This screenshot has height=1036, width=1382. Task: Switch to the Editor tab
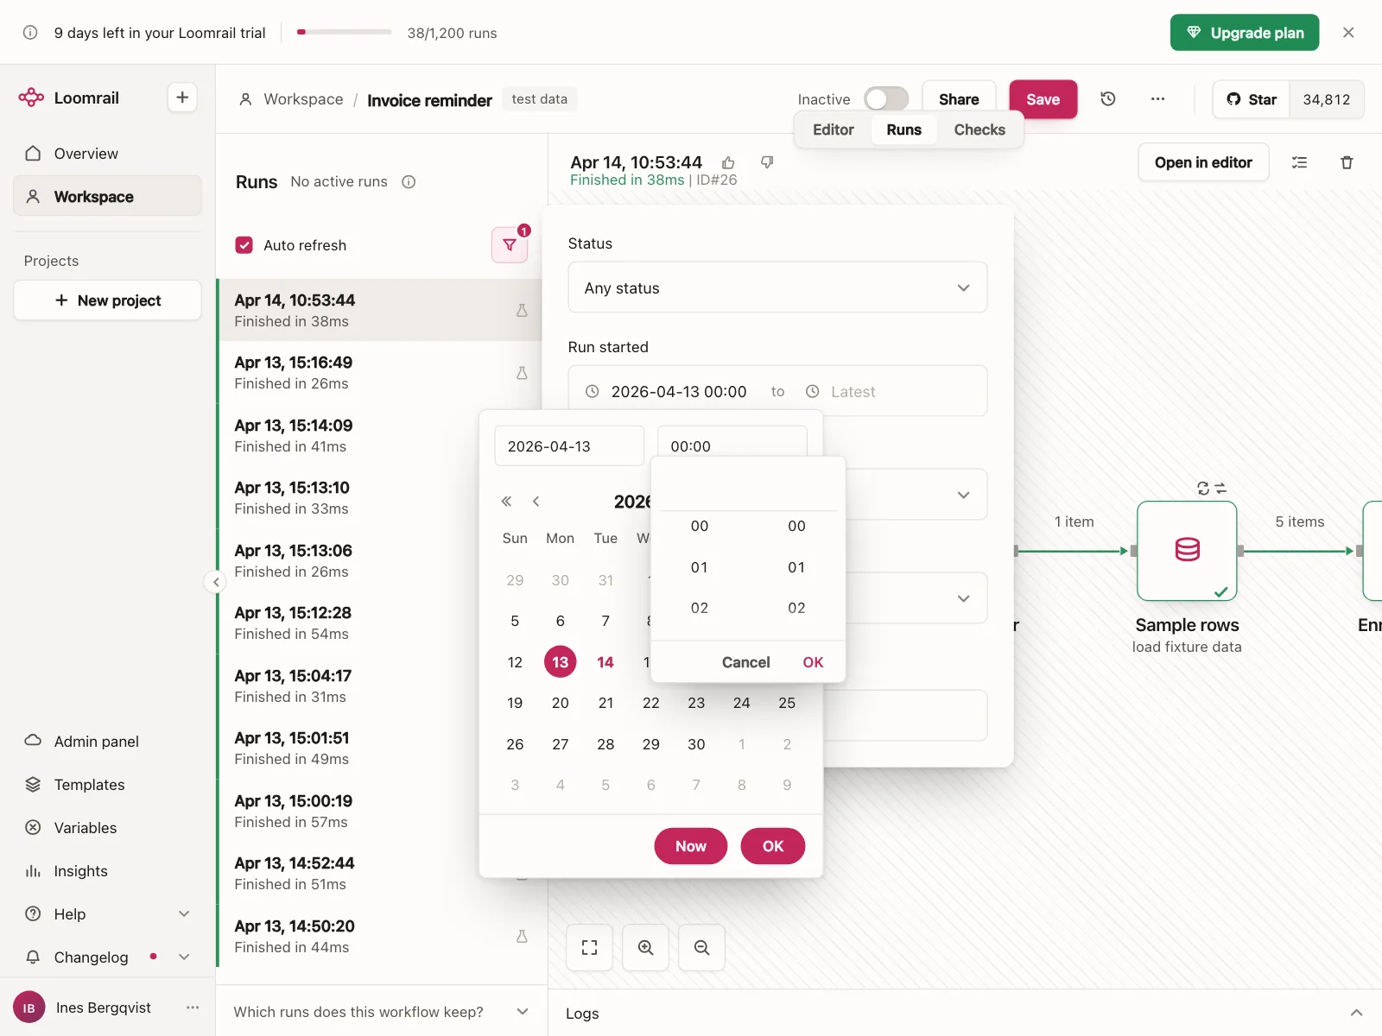833,129
